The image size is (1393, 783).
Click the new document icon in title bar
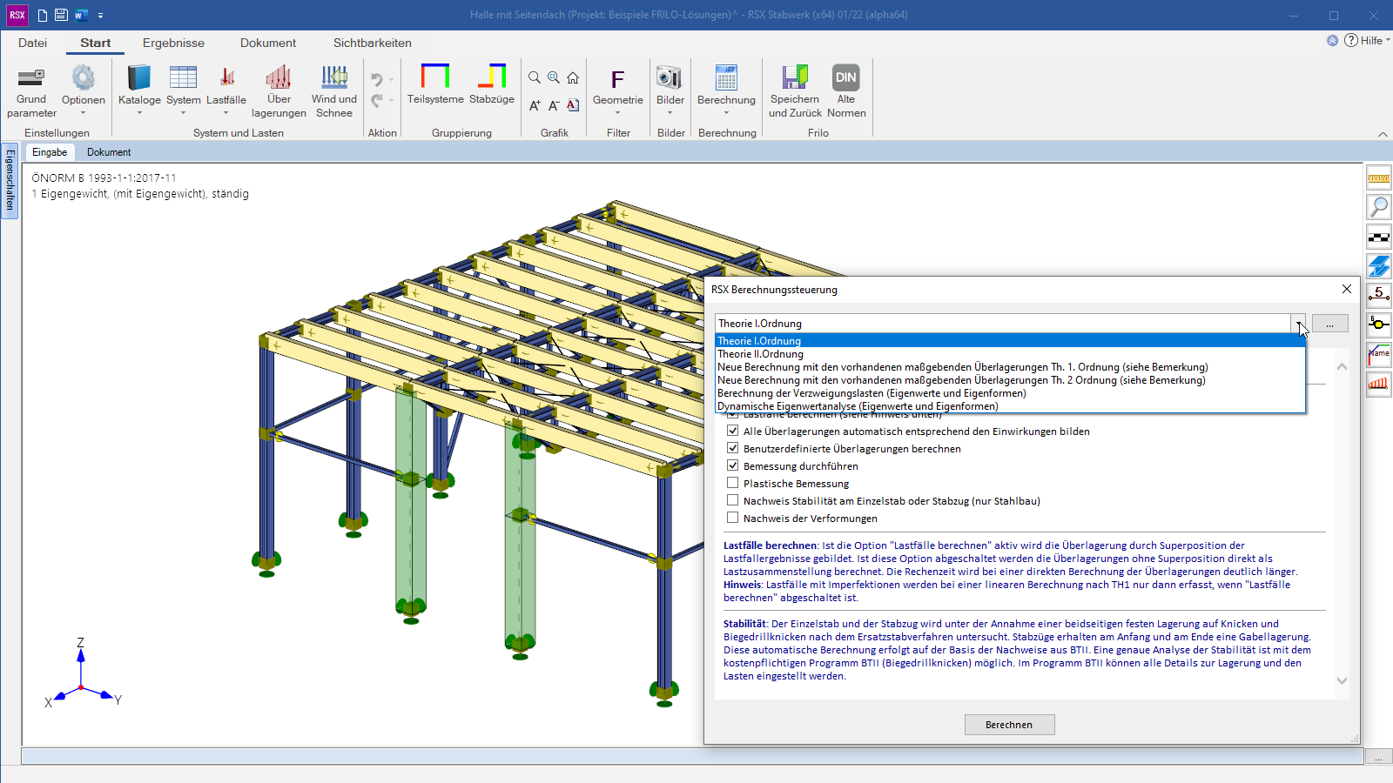click(43, 16)
